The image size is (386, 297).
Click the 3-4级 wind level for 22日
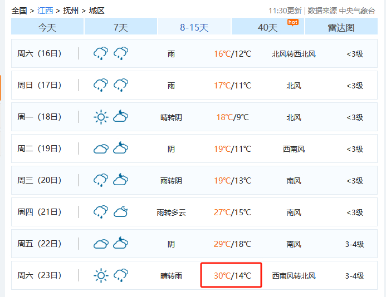(x=355, y=244)
